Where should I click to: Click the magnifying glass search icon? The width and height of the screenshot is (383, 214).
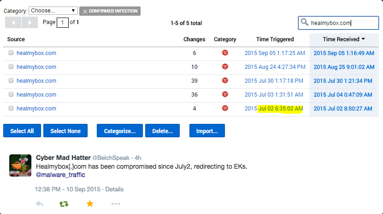pos(305,22)
